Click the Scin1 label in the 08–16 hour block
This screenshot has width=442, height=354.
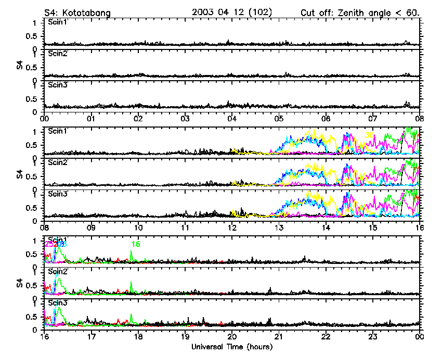[58, 131]
